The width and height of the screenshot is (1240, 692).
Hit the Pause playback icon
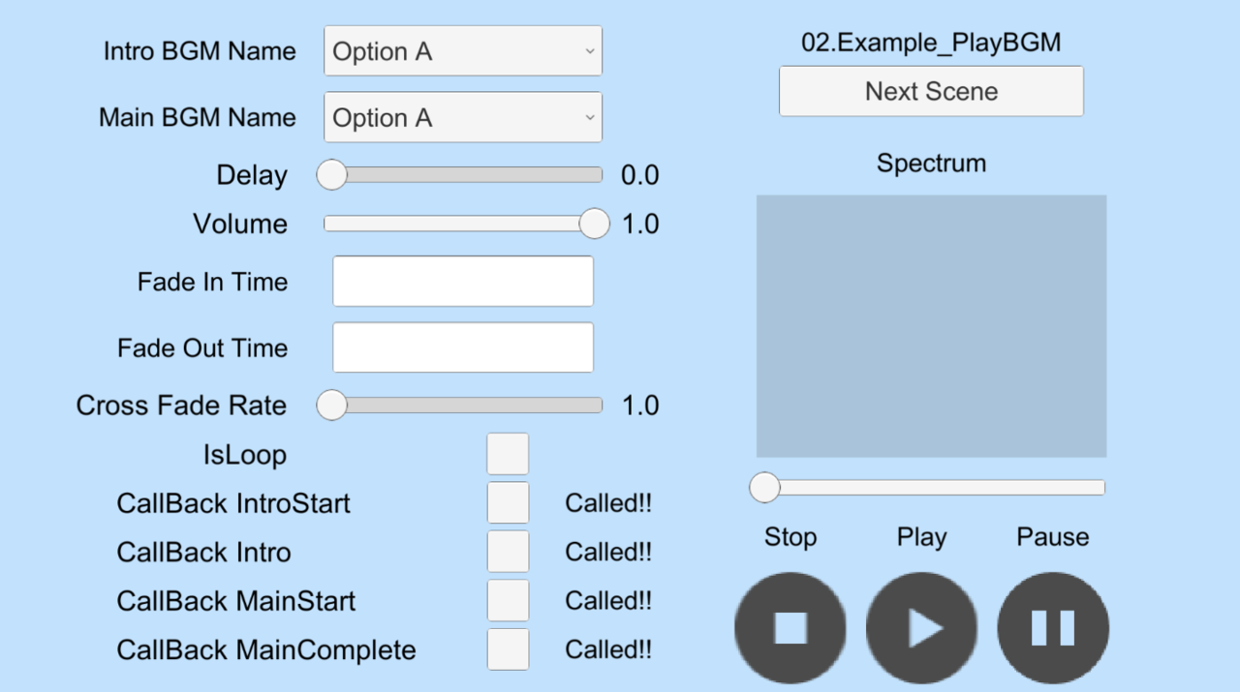[1053, 628]
